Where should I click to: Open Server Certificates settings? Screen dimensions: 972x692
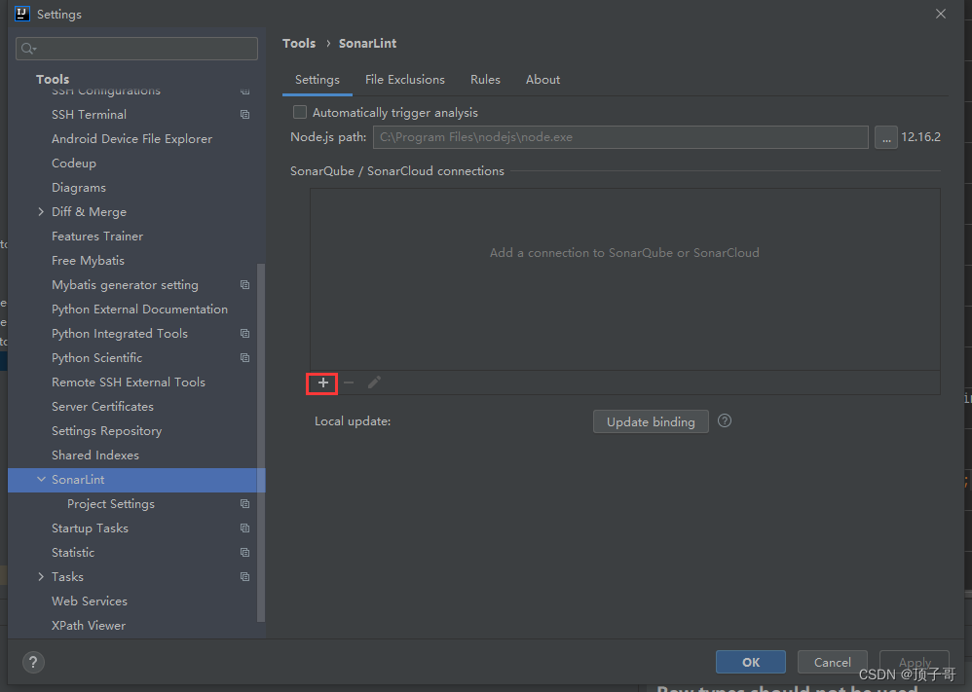pyautogui.click(x=102, y=407)
